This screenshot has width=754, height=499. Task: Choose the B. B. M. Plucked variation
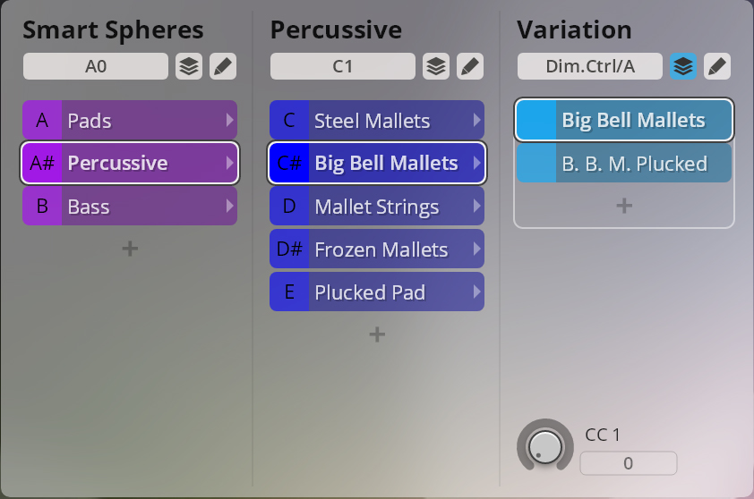click(x=624, y=164)
